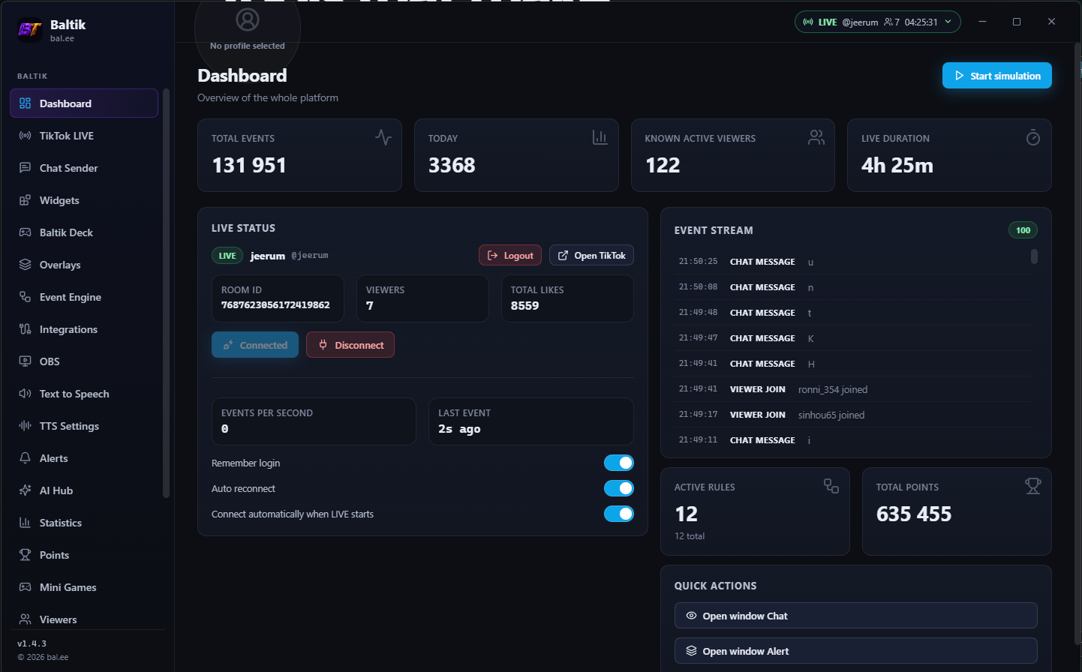Click the eye icon on Open window Chat

click(x=691, y=616)
